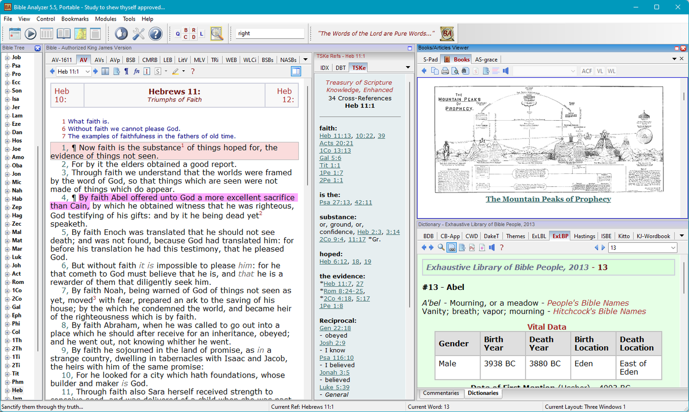Click the ACF button in Books viewer
The height and width of the screenshot is (412, 689).
click(x=587, y=71)
